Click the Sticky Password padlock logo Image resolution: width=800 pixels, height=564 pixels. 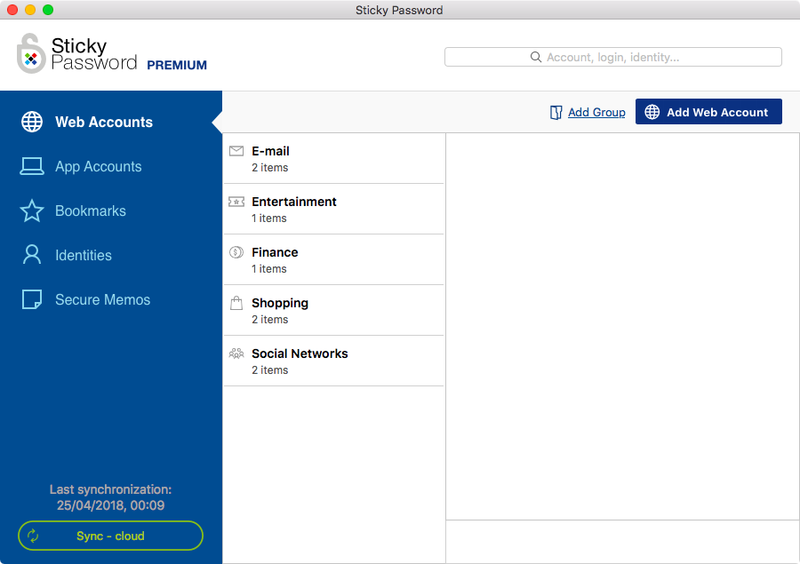31,53
